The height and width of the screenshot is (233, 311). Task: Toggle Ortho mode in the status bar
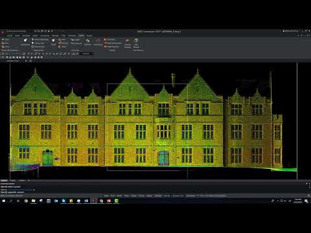coord(119,195)
